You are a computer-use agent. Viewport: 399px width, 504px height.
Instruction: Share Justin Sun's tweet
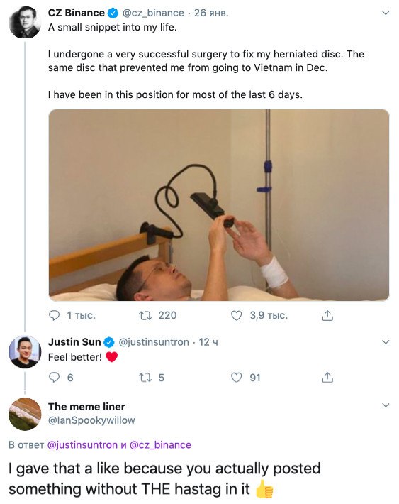(327, 378)
